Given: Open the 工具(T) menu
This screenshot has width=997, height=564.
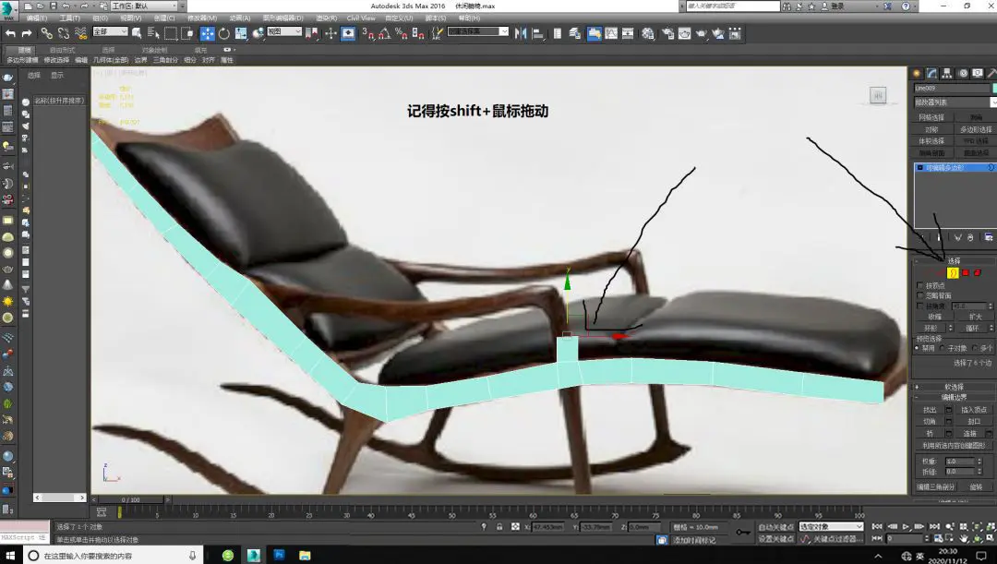Looking at the screenshot, I should click(x=70, y=18).
